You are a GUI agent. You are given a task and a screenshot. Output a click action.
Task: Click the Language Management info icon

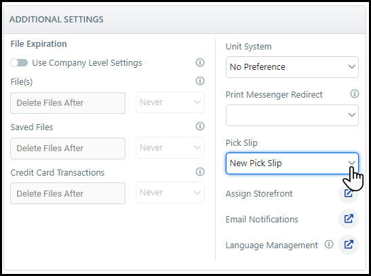point(329,244)
